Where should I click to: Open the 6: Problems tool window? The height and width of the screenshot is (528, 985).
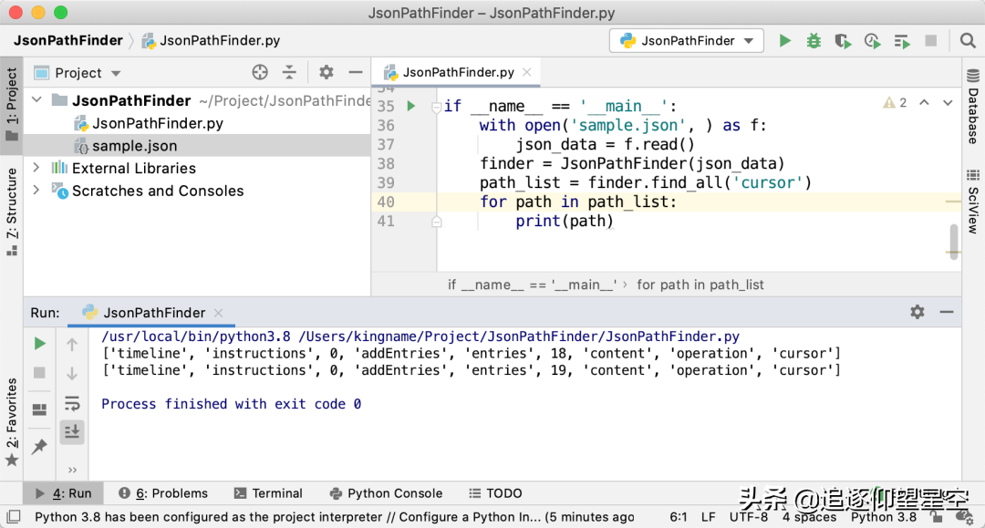coord(163,493)
